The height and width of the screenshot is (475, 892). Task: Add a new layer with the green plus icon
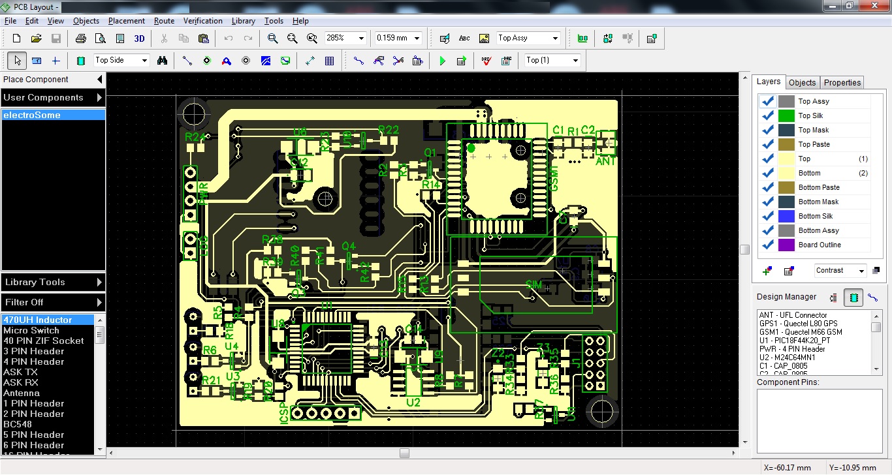point(766,270)
